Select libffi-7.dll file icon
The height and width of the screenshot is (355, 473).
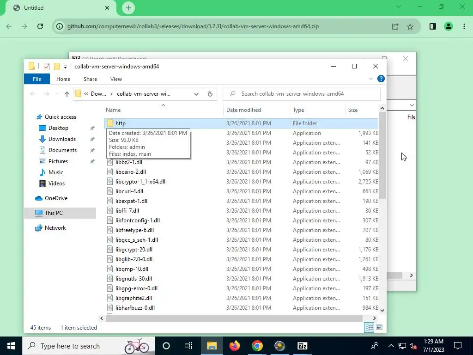point(110,211)
